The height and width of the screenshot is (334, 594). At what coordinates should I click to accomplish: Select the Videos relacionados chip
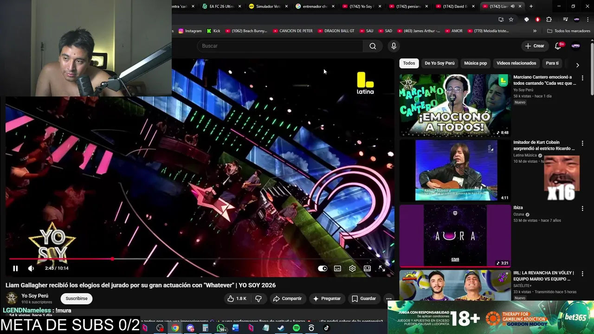coord(516,63)
